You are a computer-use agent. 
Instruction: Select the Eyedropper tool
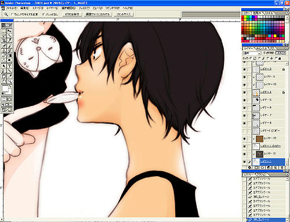point(9,77)
